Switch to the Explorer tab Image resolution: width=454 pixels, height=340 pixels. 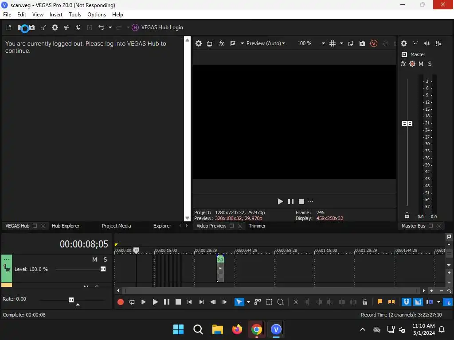(x=162, y=226)
